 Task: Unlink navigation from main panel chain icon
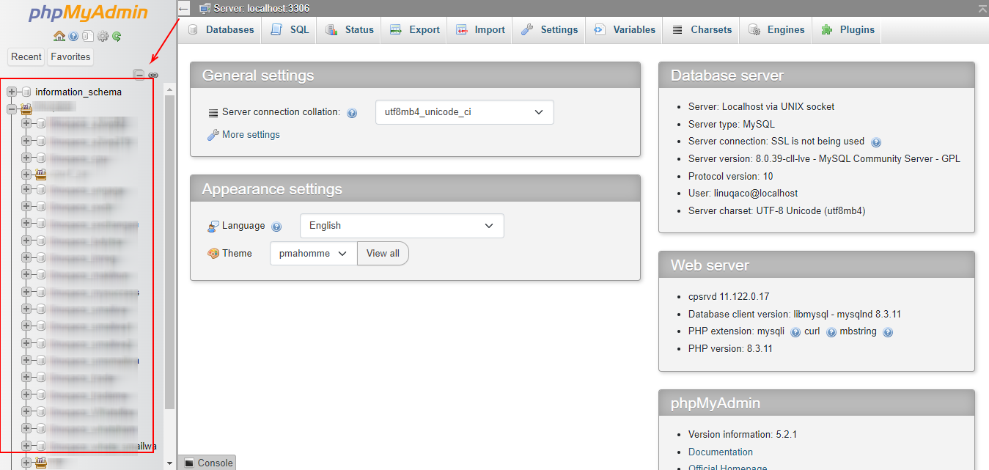click(x=153, y=75)
